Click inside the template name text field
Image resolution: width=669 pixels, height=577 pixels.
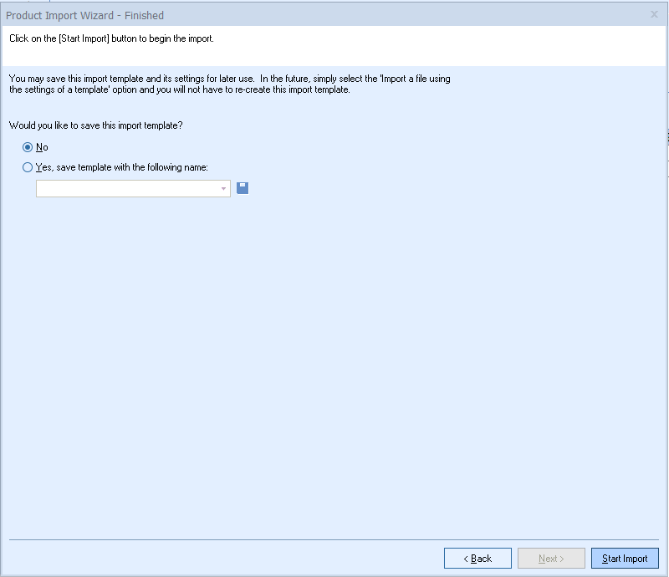coord(127,189)
